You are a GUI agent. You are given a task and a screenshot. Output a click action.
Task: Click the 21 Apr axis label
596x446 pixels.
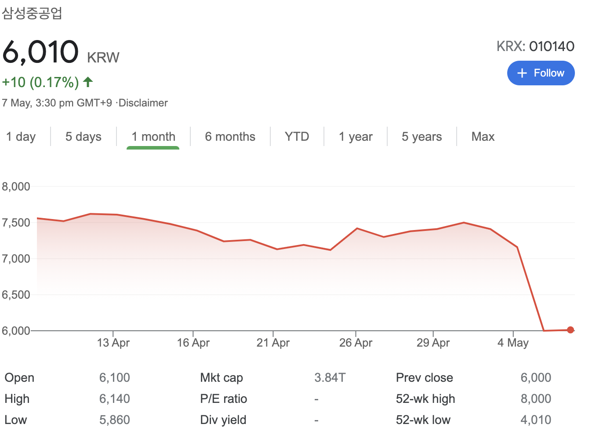[x=273, y=343]
